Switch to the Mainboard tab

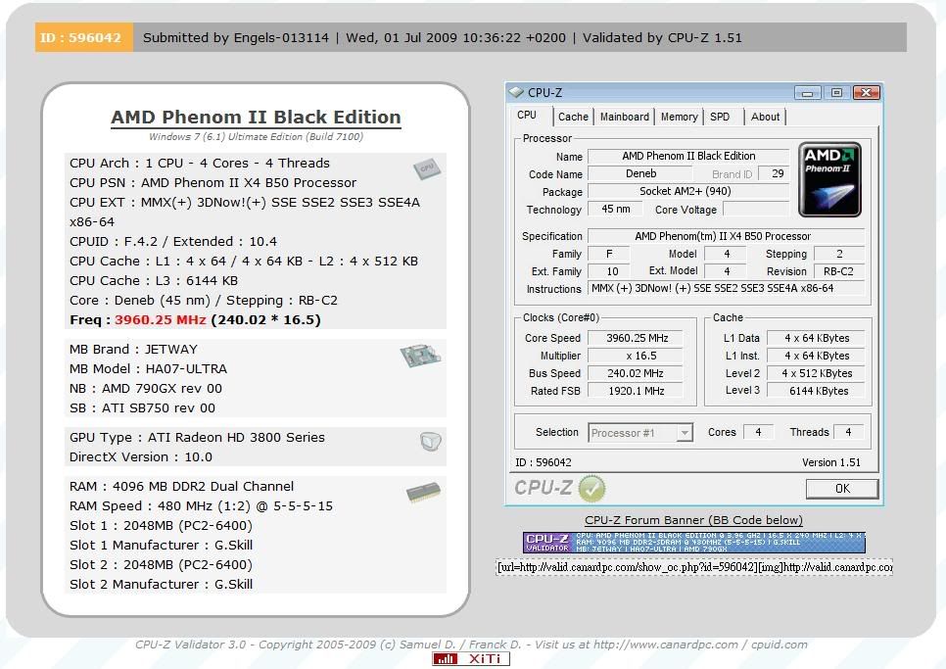click(x=625, y=117)
